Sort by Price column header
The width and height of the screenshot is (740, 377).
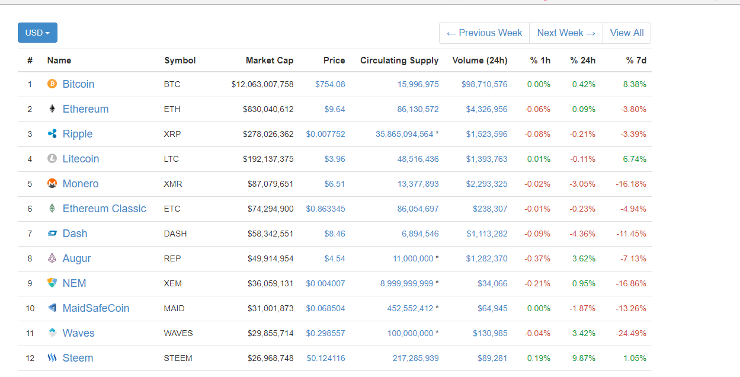point(334,60)
